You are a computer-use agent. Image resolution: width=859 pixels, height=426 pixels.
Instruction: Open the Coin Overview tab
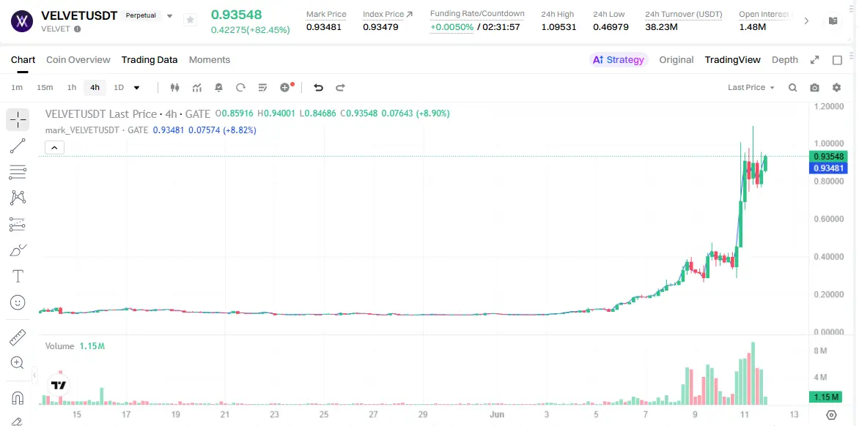(78, 59)
